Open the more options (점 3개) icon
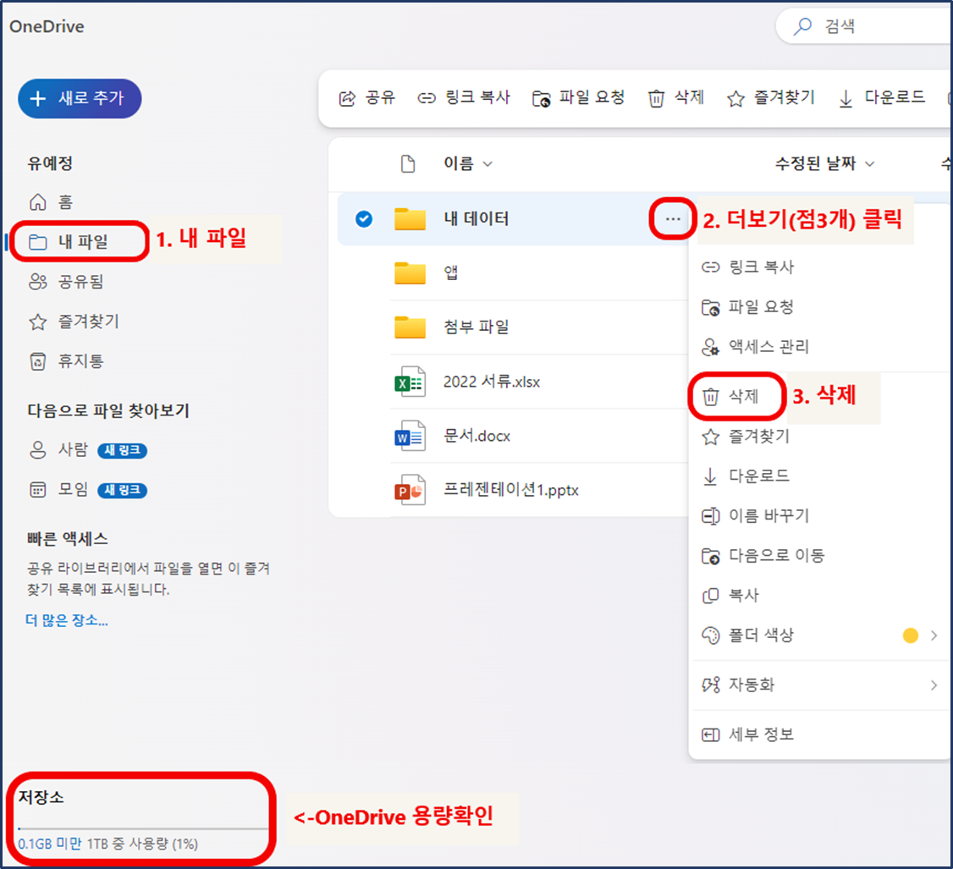The width and height of the screenshot is (953, 869). 671,218
